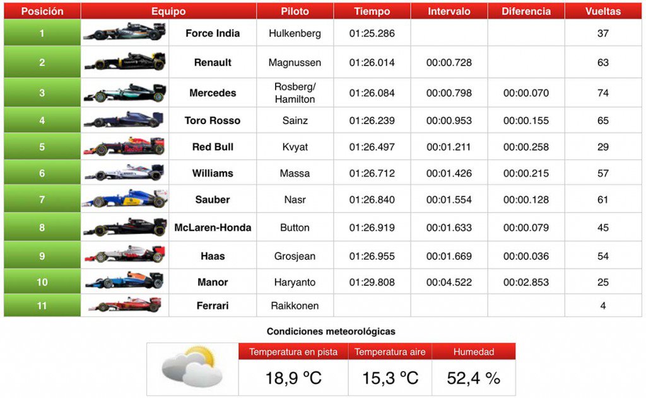The image size is (646, 398).
Task: Select the Equipo column header
Action: click(x=168, y=11)
